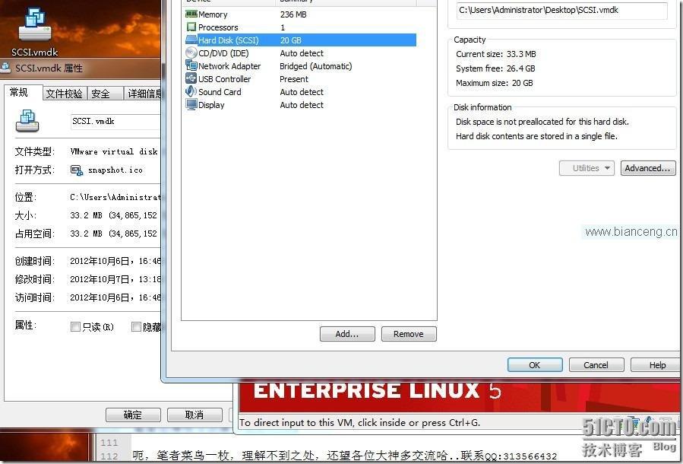
Task: Click the 修改时间 2012年10月7日 value
Action: pyautogui.click(x=115, y=279)
